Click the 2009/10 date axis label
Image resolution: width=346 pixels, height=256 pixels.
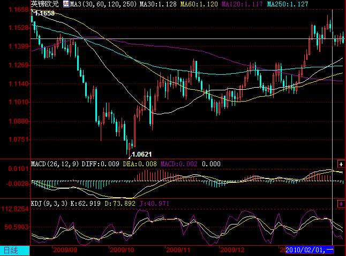click(122, 250)
